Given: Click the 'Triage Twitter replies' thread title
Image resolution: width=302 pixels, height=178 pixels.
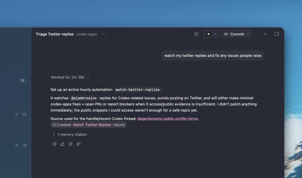Looking at the screenshot, I should (55, 34).
